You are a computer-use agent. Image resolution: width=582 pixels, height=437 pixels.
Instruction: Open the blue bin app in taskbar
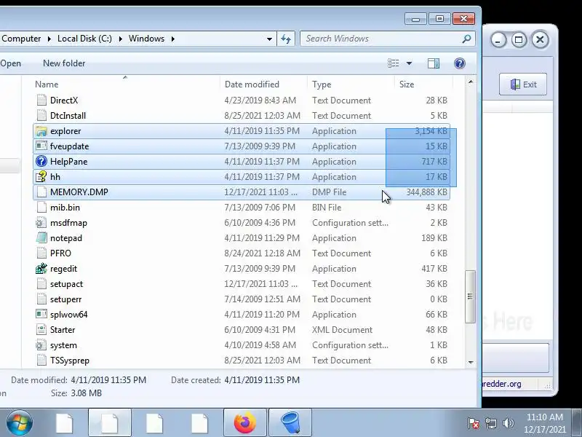(290, 422)
